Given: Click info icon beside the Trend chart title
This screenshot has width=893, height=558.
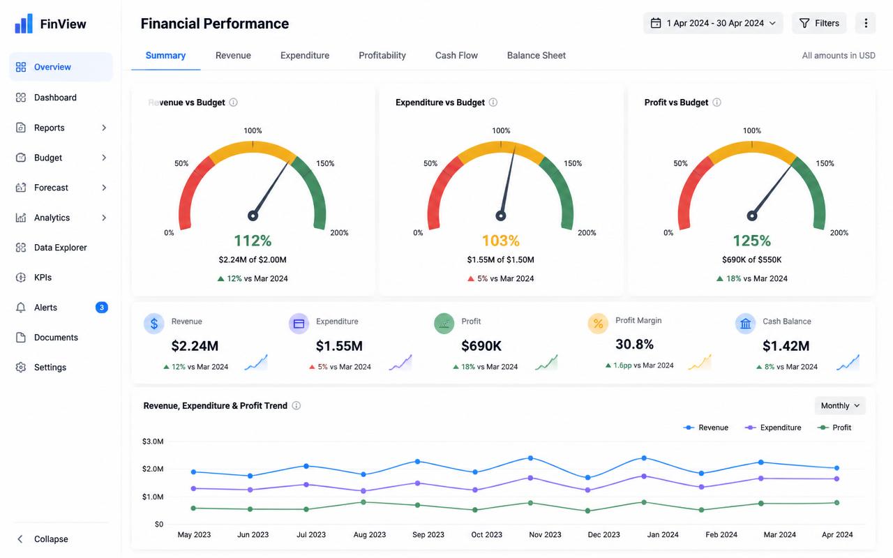Looking at the screenshot, I should 297,406.
